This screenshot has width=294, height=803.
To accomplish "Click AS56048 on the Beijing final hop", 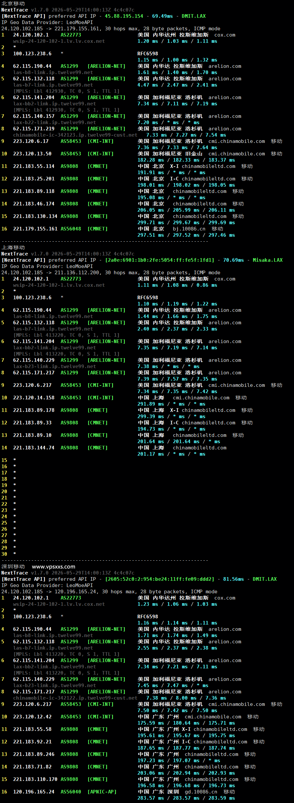I will 71,228.
